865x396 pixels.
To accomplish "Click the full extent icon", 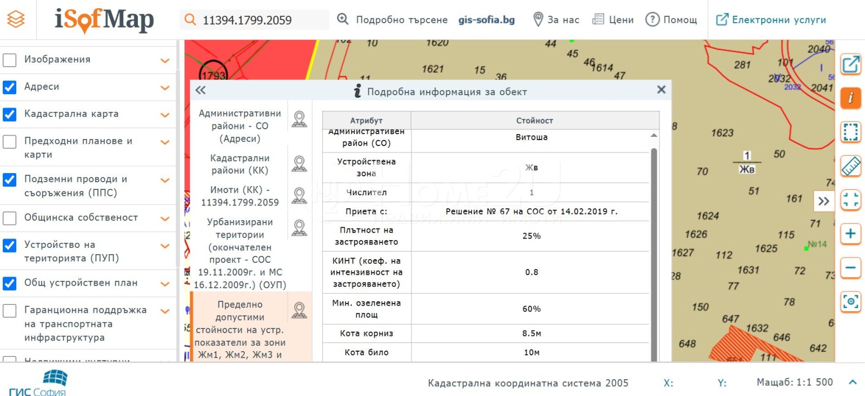I will point(850,200).
